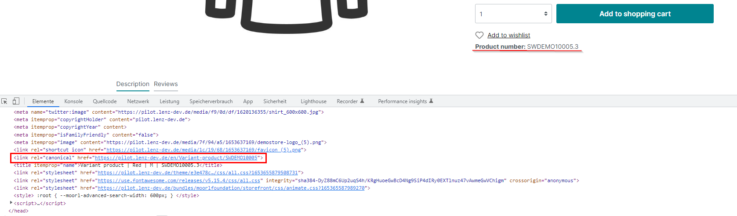Click the inspect element picker icon
Image resolution: width=737 pixels, height=216 pixels.
[4, 101]
